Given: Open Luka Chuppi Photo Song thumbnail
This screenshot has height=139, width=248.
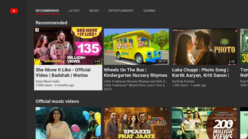Looking at the screenshot, I should (x=205, y=47).
